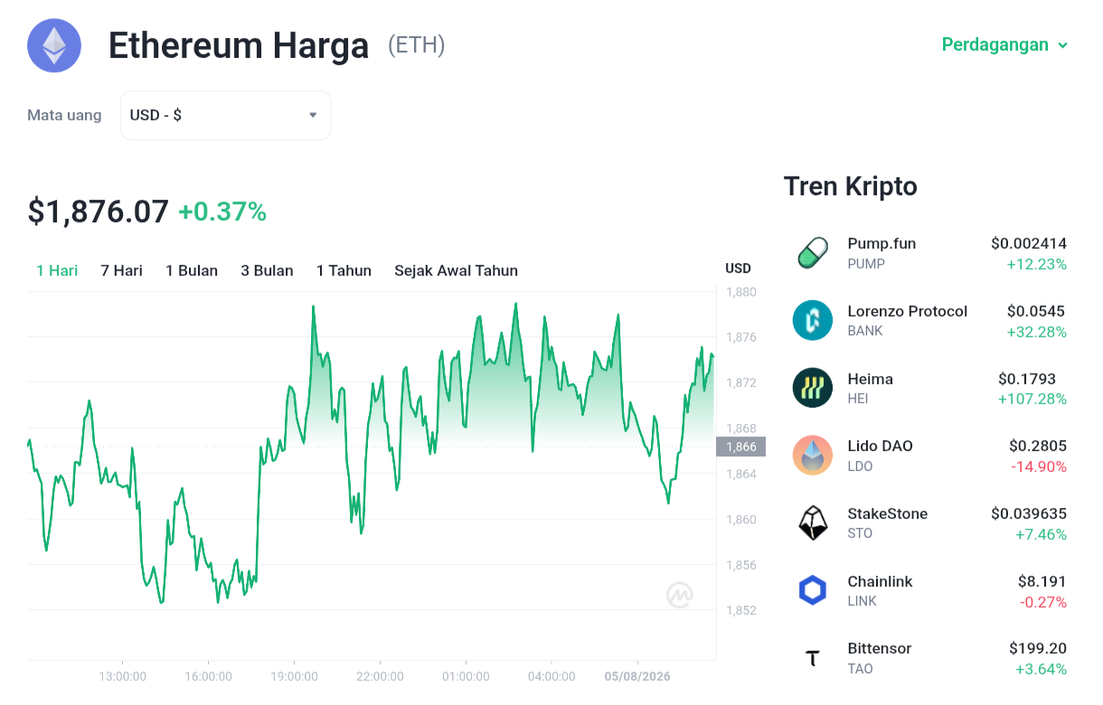Select the StakeStone gem icon
This screenshot has height=705, width=1103.
tap(813, 522)
